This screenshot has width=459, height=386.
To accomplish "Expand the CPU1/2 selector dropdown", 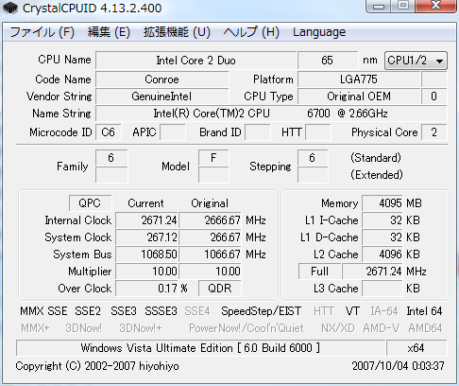I will [x=416, y=61].
